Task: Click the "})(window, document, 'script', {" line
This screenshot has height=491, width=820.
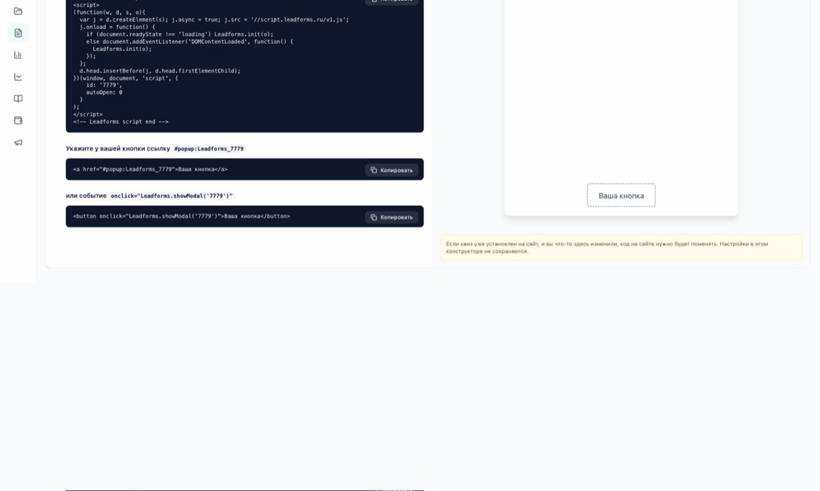Action: (x=126, y=78)
